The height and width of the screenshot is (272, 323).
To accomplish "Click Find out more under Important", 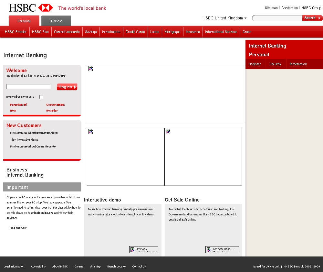I will [18, 228].
